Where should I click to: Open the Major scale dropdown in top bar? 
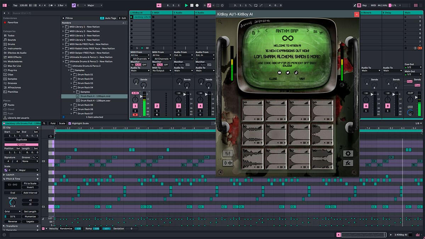coord(95,5)
